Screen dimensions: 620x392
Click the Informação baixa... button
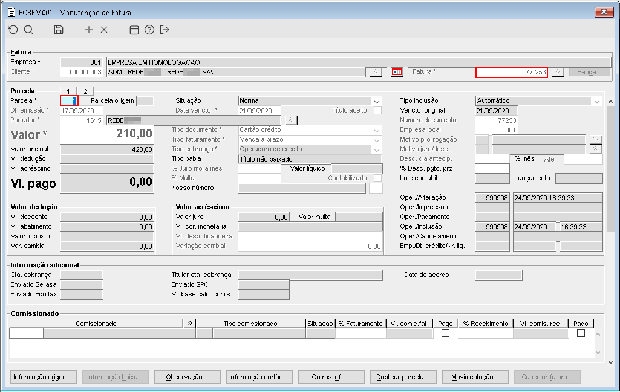[x=115, y=377]
